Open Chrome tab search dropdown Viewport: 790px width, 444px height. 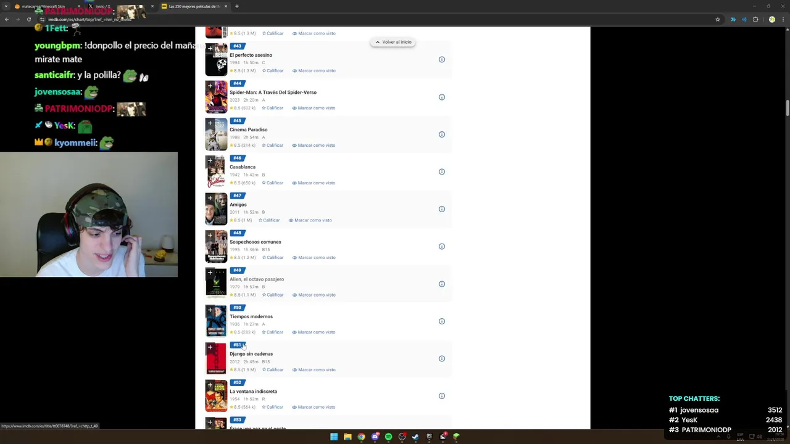pos(6,6)
